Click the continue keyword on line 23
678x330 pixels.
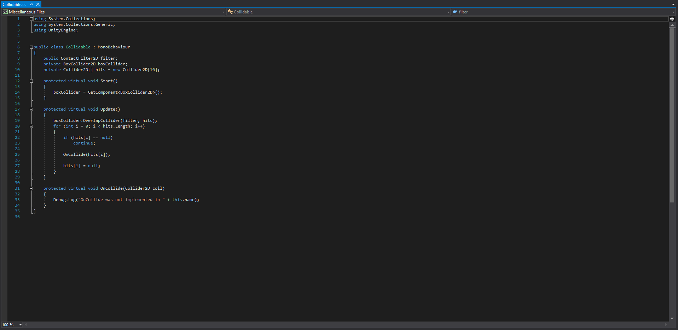click(x=83, y=143)
